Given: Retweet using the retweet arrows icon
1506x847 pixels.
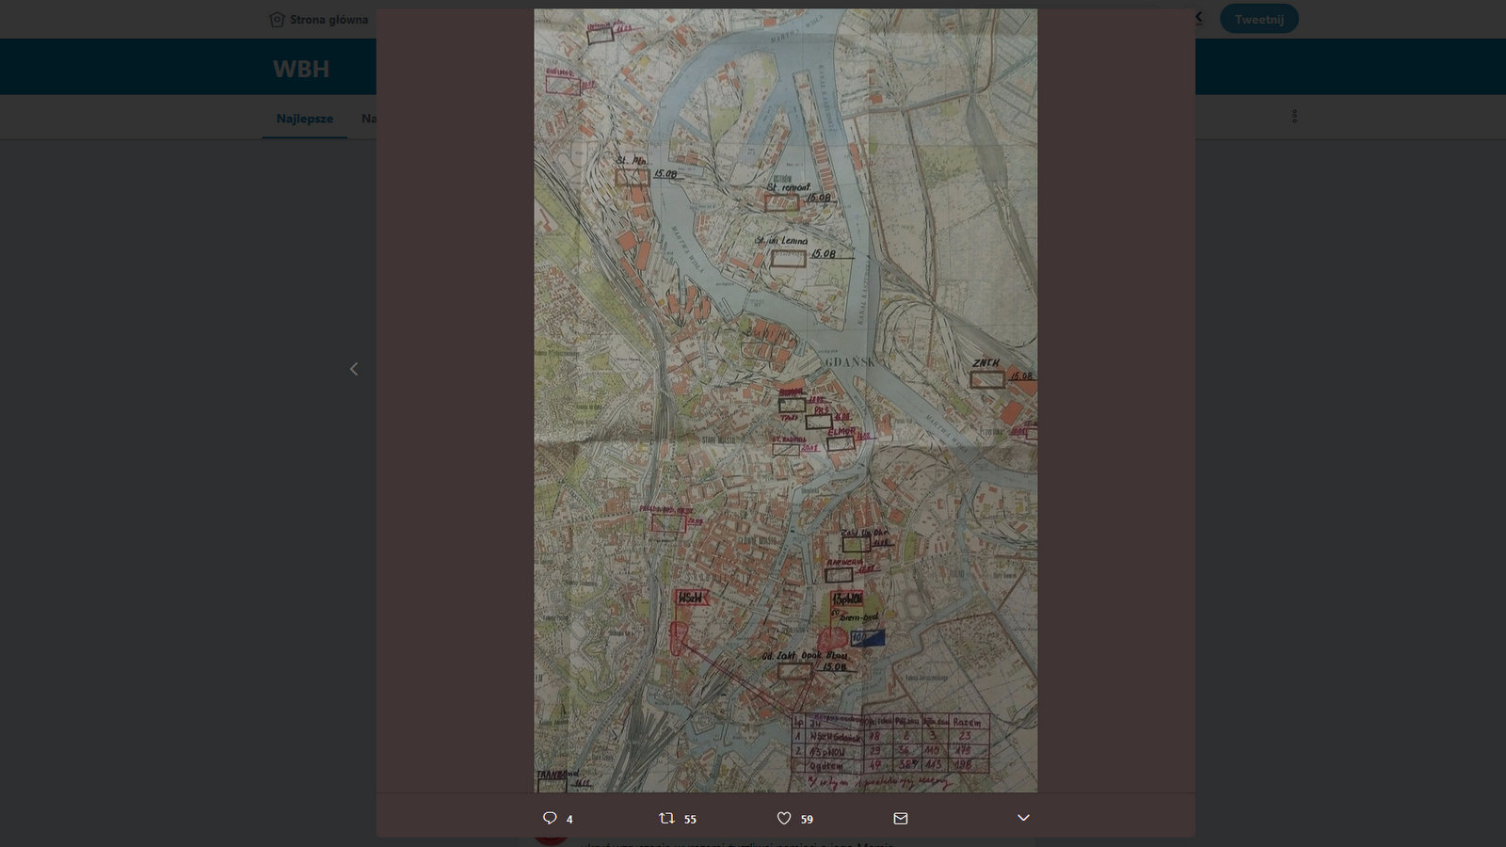Looking at the screenshot, I should tap(666, 818).
